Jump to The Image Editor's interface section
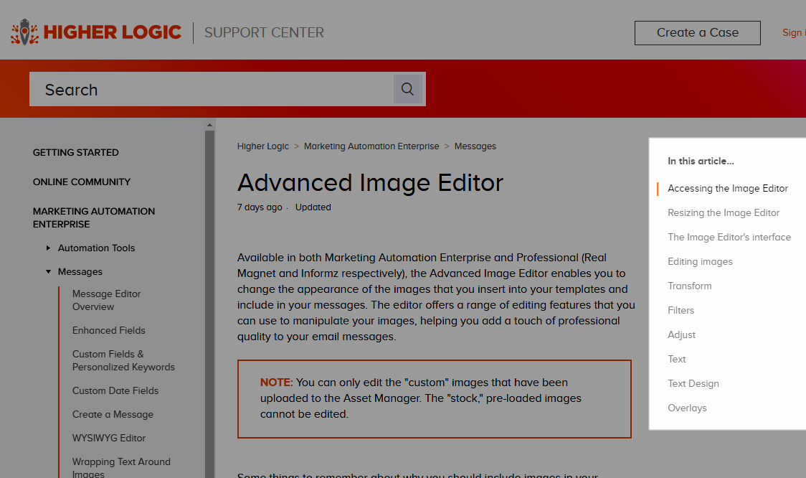806x478 pixels. [x=729, y=237]
